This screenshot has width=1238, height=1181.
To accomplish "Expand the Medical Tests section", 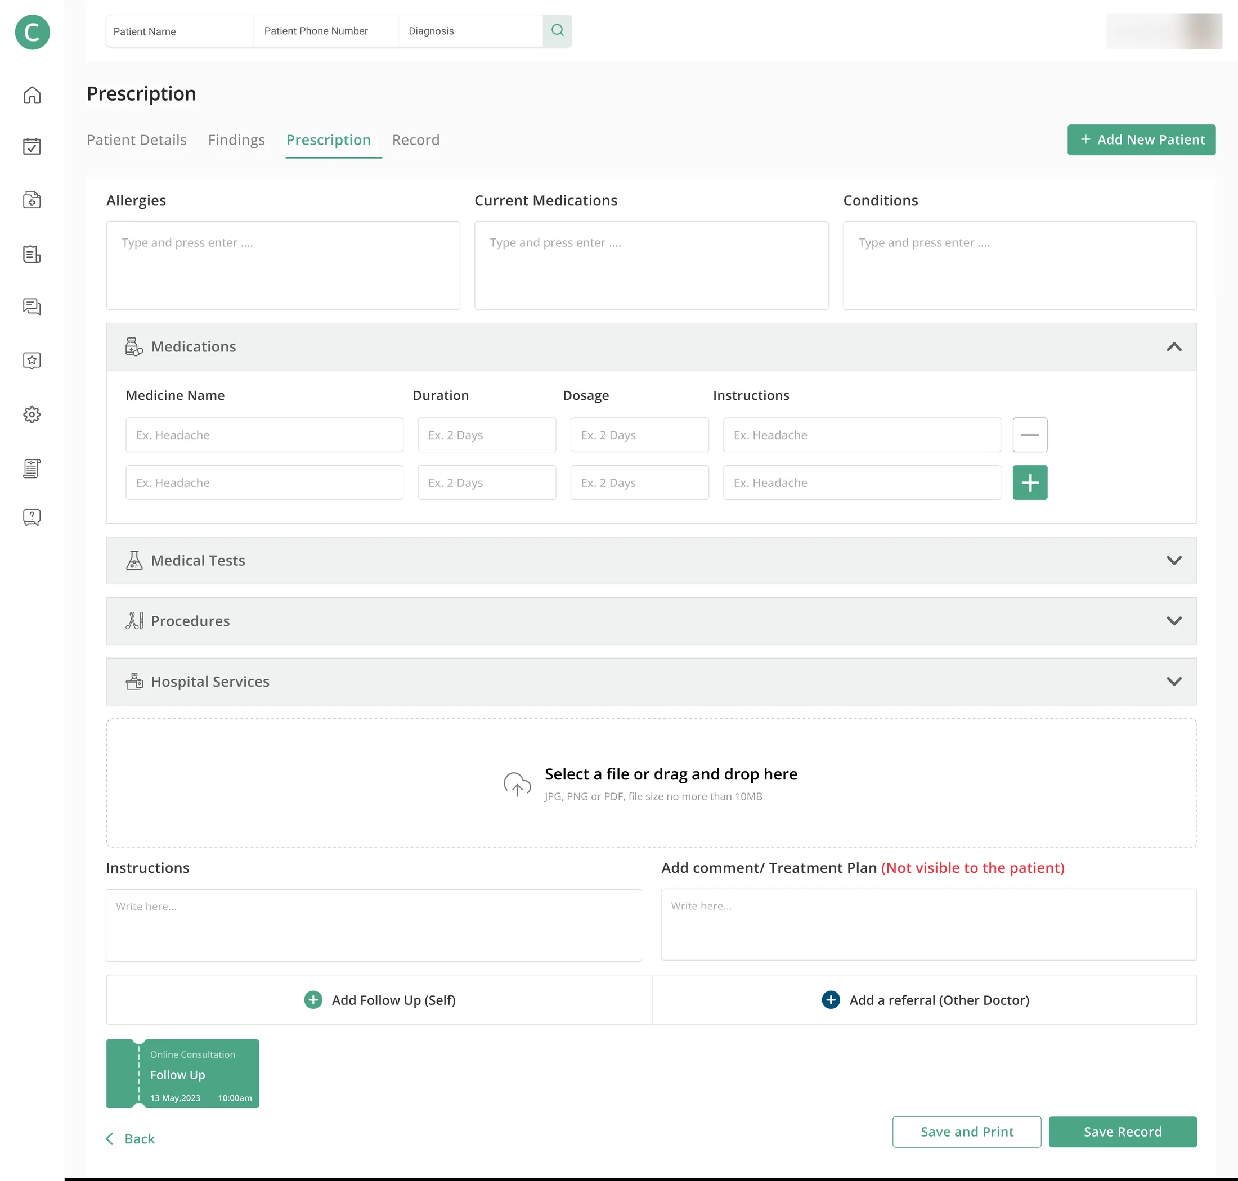I will pos(1174,560).
